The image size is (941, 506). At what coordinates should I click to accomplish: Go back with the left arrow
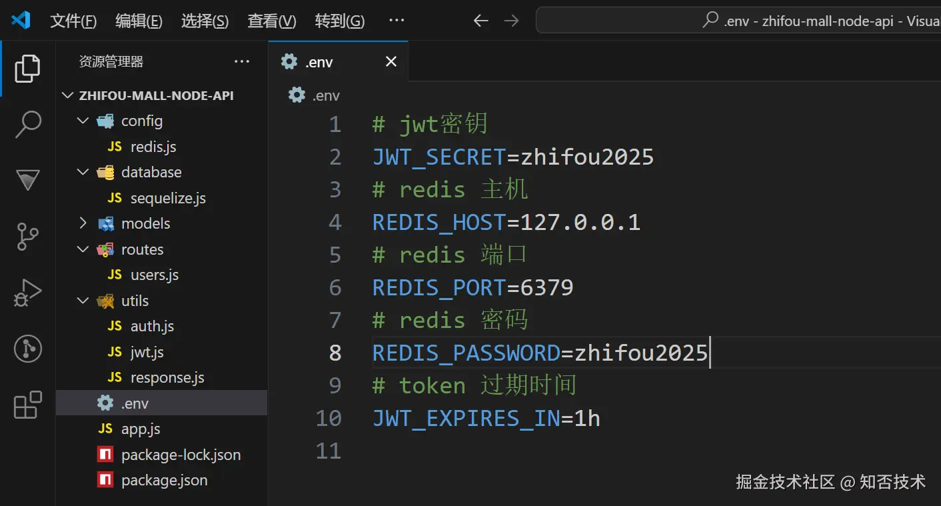(x=480, y=21)
